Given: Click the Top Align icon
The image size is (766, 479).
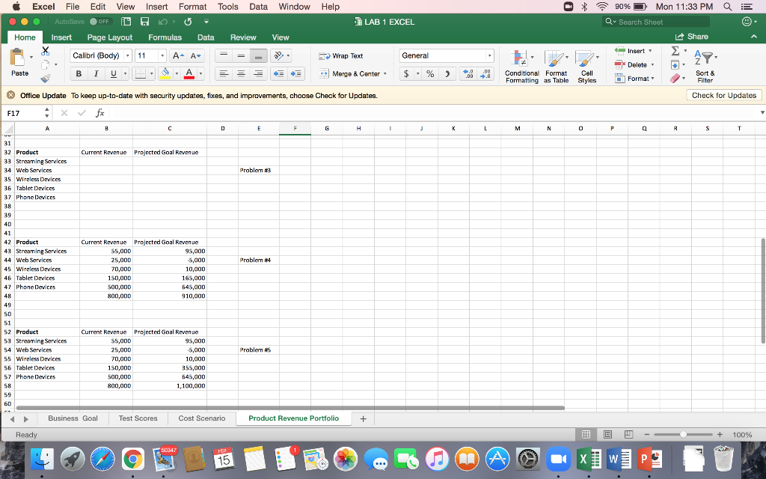Looking at the screenshot, I should coord(224,55).
